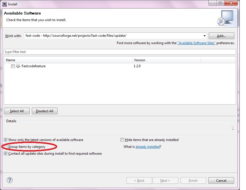The height and width of the screenshot is (190, 246).
Task: Click the help question mark icon
Action: (x=10, y=180)
